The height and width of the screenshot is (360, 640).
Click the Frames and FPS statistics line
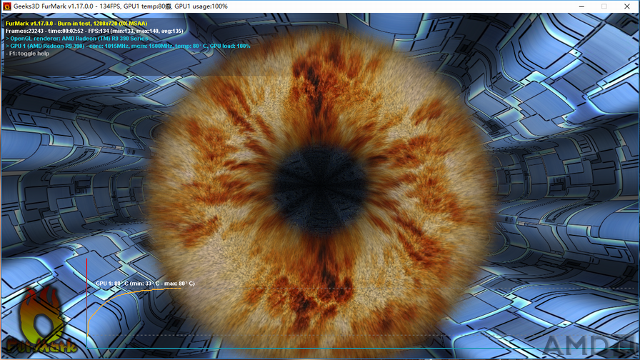click(94, 31)
